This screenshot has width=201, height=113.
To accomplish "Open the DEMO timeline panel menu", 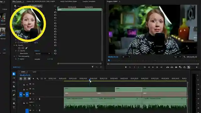I will click(x=27, y=72).
